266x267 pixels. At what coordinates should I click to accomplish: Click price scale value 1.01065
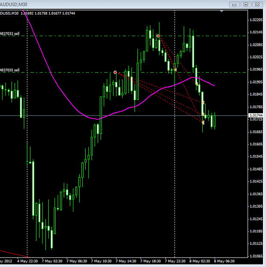tap(256, 256)
